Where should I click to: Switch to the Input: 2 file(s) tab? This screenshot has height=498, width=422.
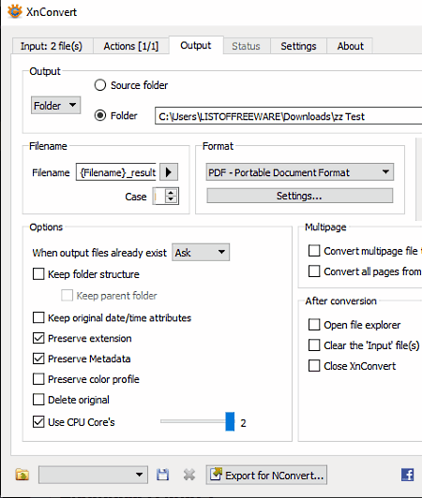pos(52,46)
